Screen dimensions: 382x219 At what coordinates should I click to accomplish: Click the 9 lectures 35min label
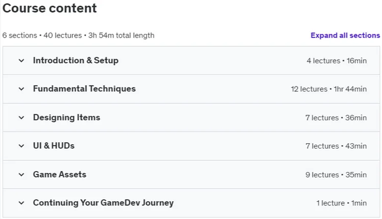pyautogui.click(x=336, y=175)
